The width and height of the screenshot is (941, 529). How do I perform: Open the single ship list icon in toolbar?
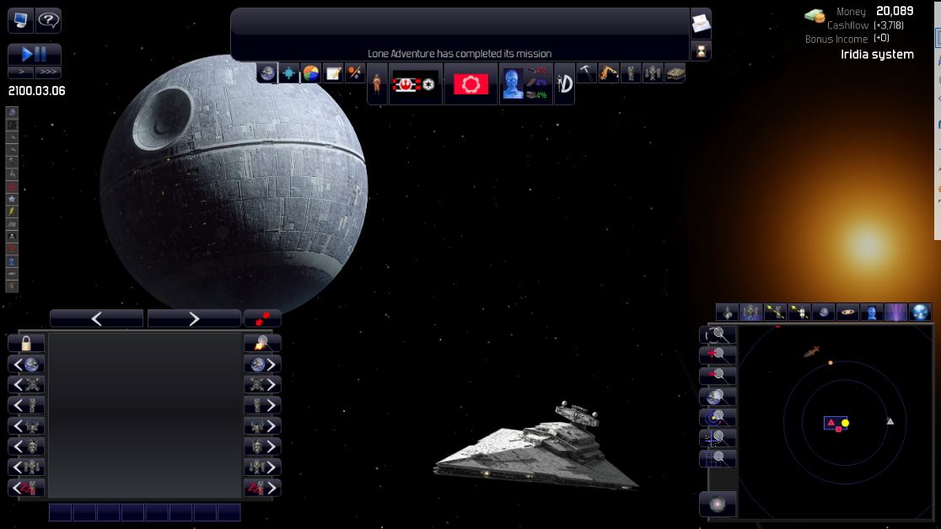(x=631, y=73)
